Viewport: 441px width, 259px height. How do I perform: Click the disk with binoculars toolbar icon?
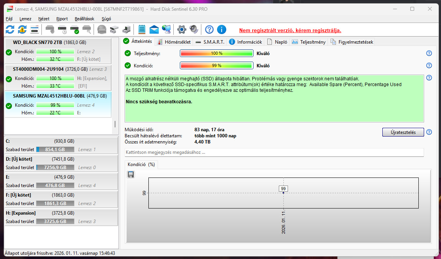tap(114, 29)
